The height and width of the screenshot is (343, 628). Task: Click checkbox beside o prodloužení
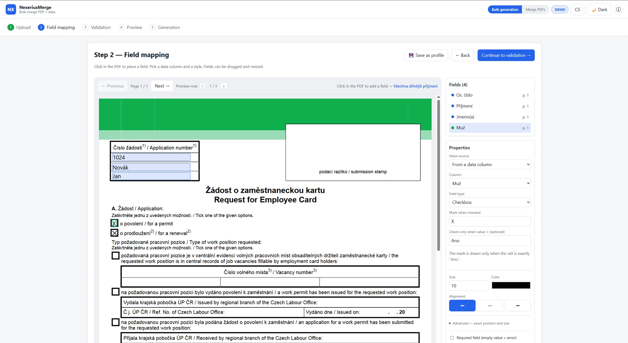point(114,233)
